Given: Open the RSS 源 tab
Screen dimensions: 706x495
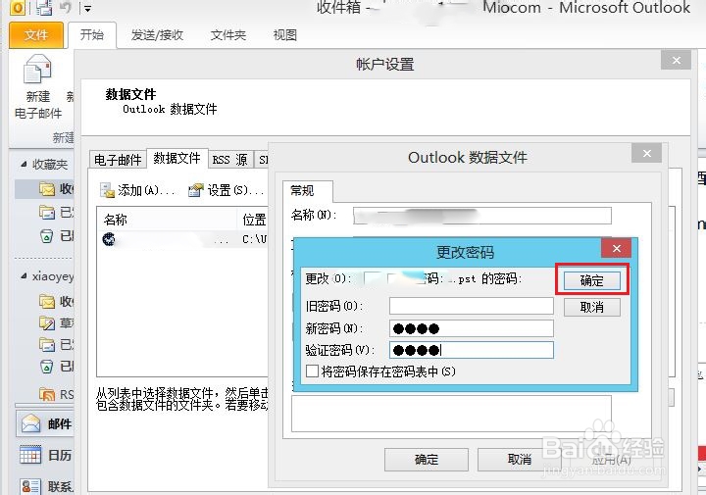Looking at the screenshot, I should (230, 160).
